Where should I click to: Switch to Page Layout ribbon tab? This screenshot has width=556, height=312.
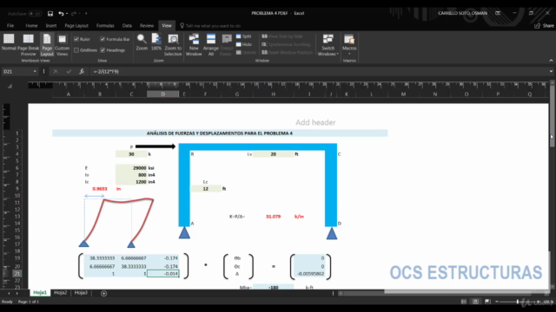(x=76, y=26)
